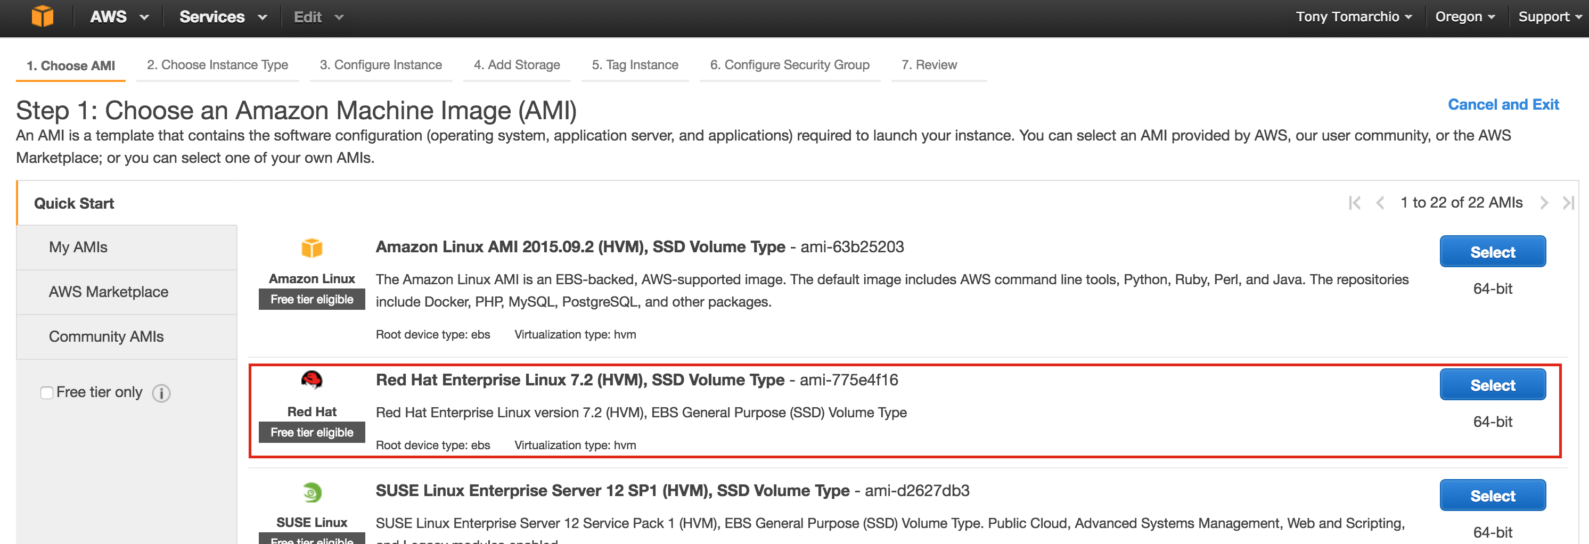Screen dimensions: 1589x544
Task: Open the AWS dropdown menu
Action: point(119,17)
